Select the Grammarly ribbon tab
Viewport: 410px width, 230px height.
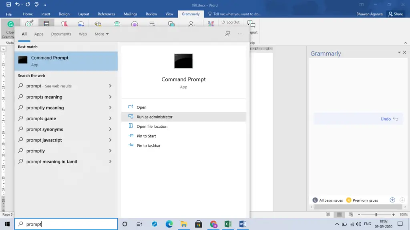191,14
